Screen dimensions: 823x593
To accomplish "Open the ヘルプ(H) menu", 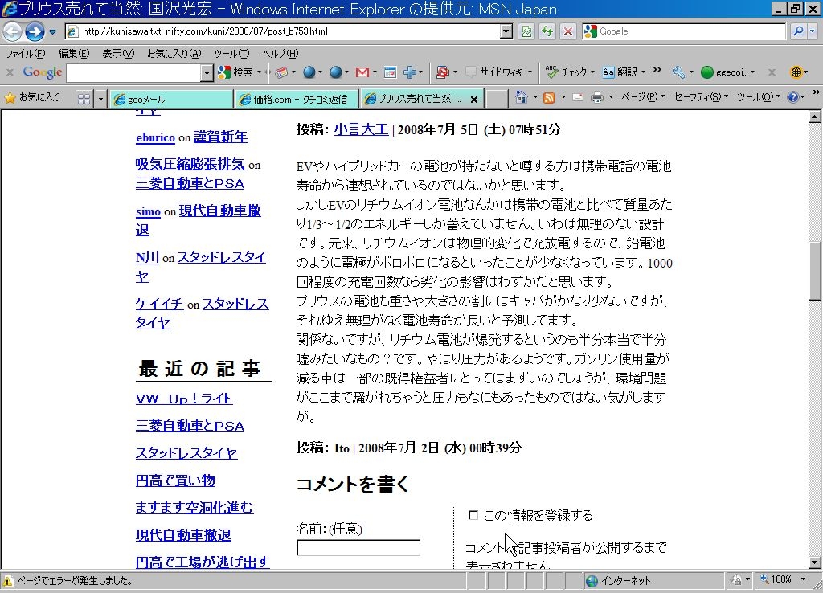I will tap(280, 54).
